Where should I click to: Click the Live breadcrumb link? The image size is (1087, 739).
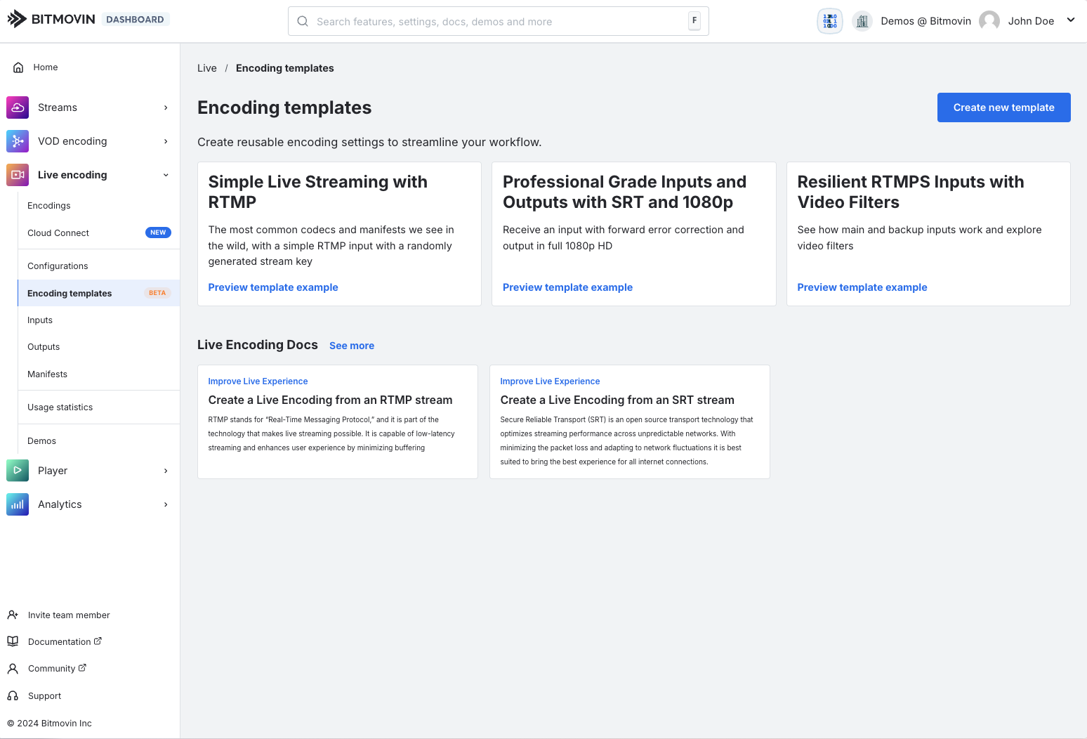pos(207,68)
